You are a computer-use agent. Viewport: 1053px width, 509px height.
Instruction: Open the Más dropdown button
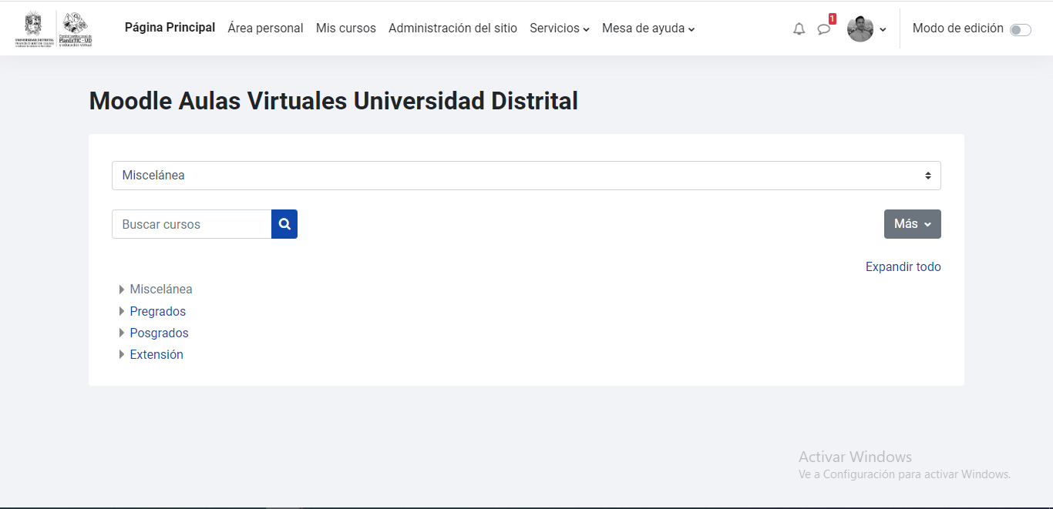(912, 223)
